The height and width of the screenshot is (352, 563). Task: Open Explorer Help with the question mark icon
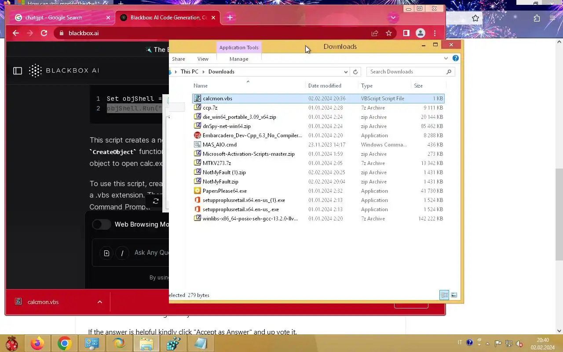point(456,58)
